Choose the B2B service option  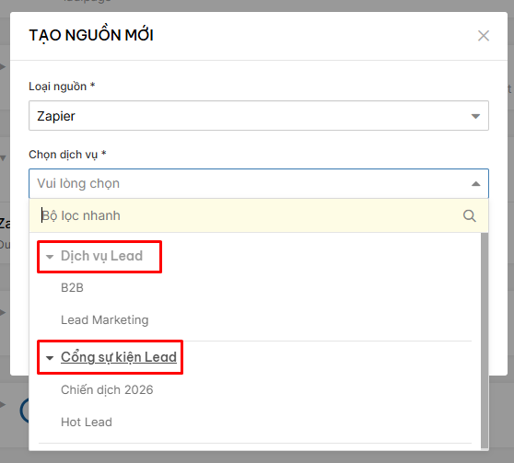(72, 288)
